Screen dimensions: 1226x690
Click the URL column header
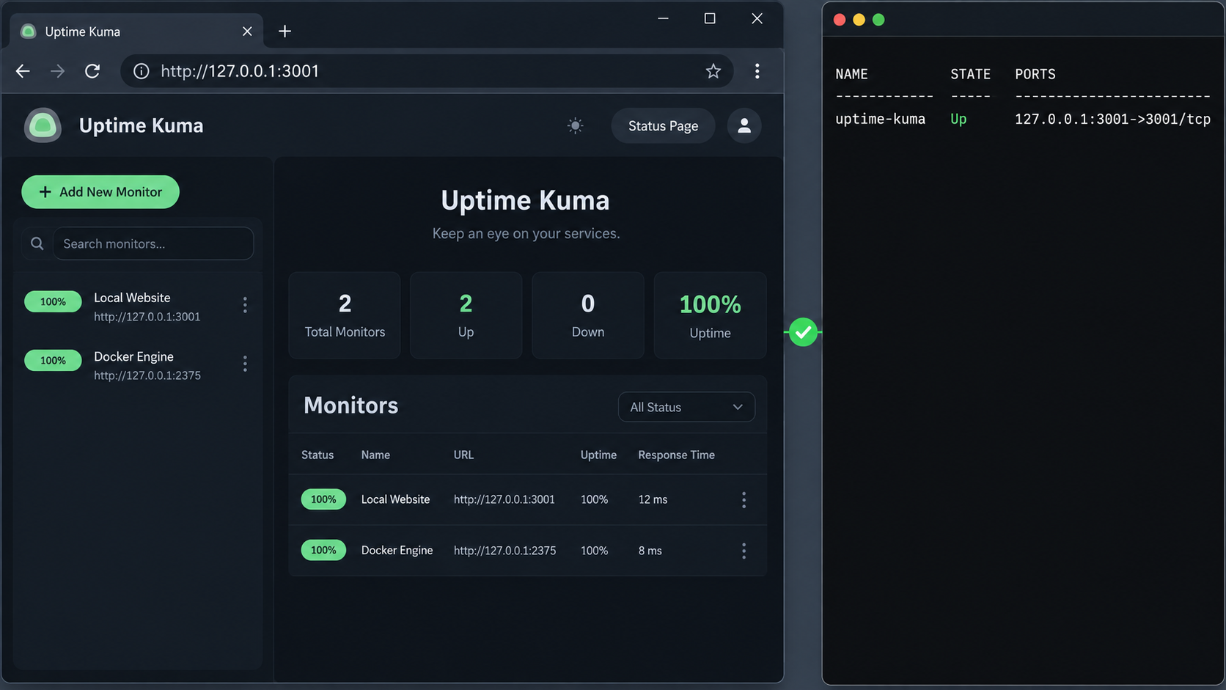pos(463,455)
